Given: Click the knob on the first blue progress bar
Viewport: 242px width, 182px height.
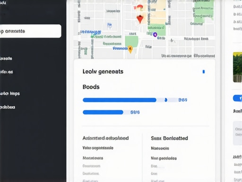Looking at the screenshot, I should coord(166,100).
